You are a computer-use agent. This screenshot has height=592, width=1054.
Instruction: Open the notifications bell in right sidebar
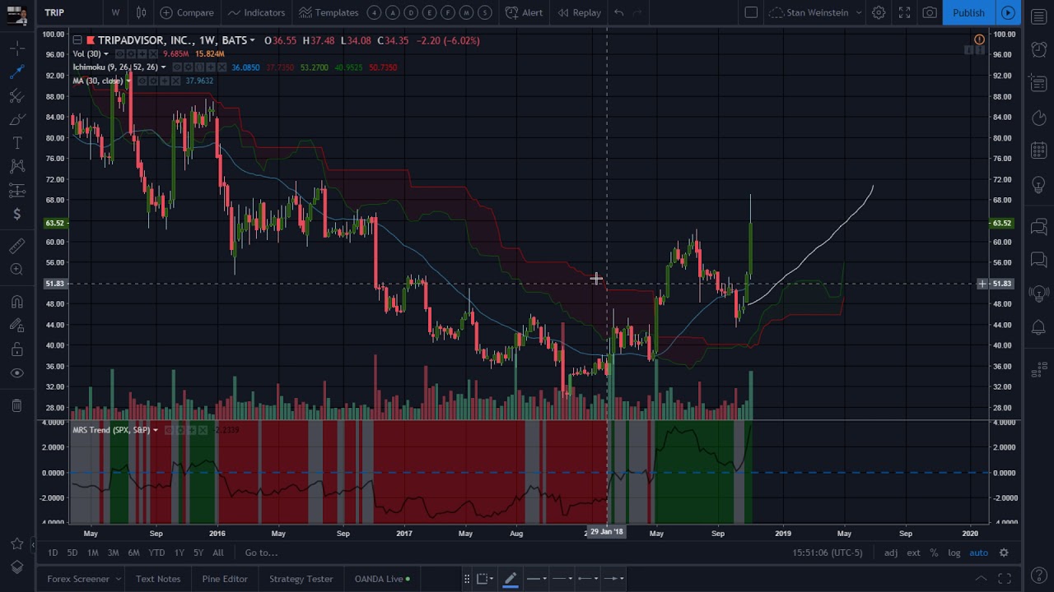tap(1038, 327)
